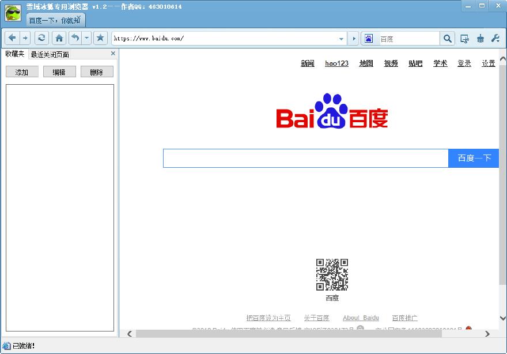Image resolution: width=507 pixels, height=354 pixels.
Task: Click the 设置 link on Baidu
Action: 489,63
